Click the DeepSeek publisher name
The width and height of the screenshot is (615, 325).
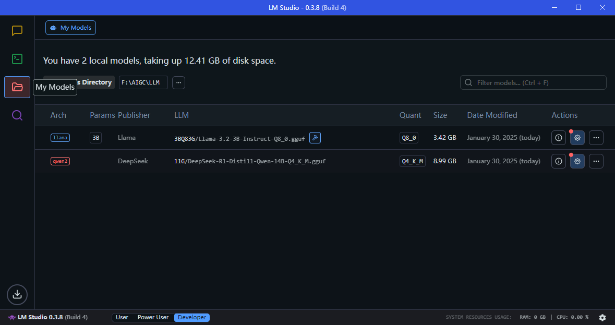(x=133, y=161)
